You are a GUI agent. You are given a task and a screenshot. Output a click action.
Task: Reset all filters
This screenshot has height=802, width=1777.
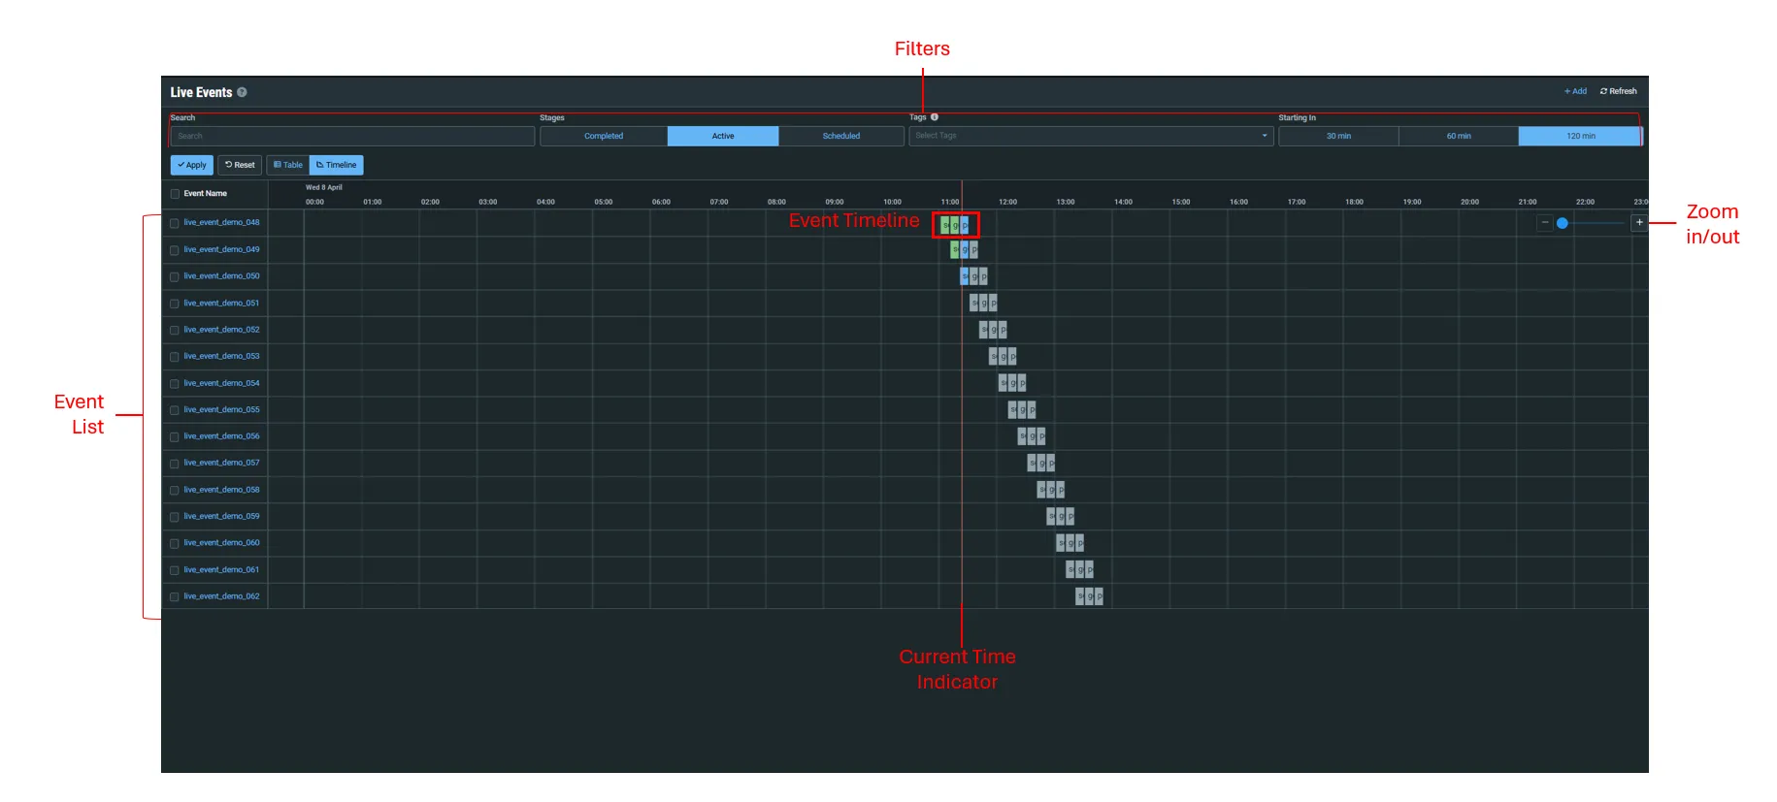tap(240, 165)
